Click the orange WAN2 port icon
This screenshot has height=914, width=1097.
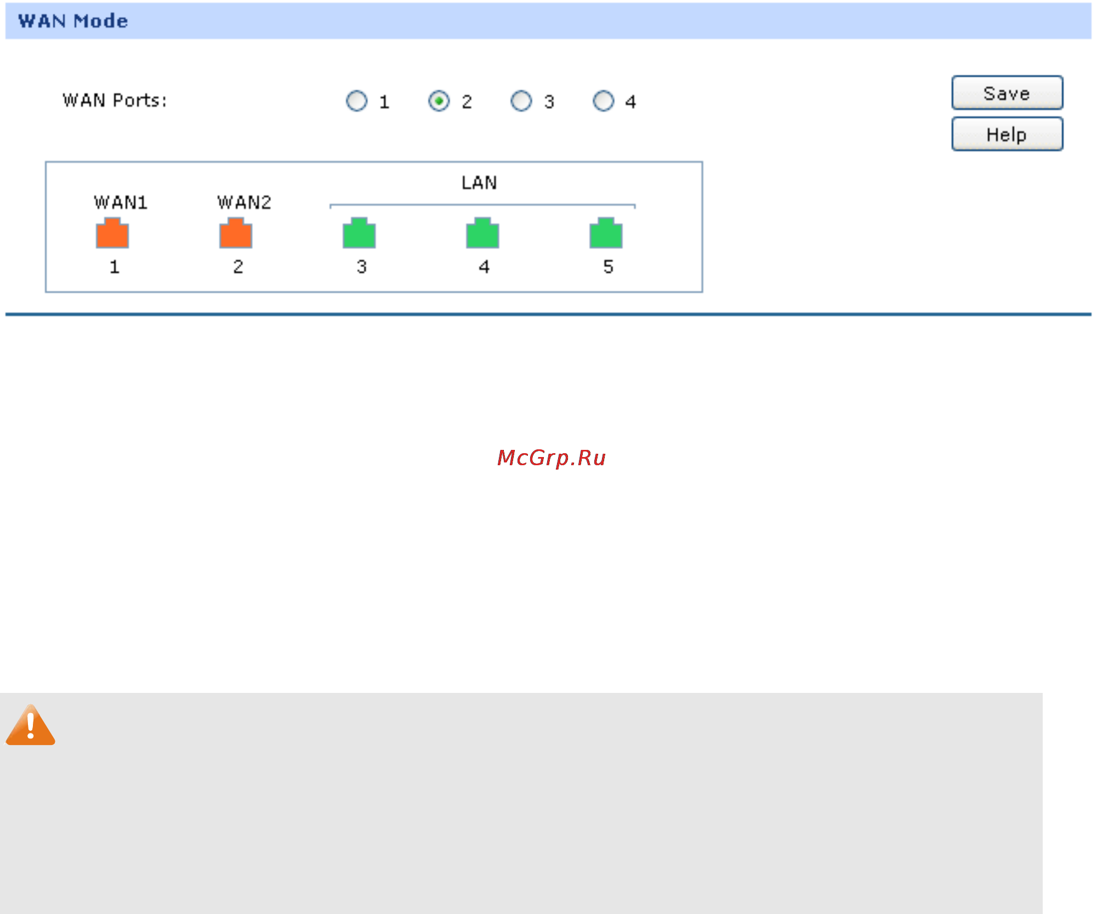click(x=236, y=233)
